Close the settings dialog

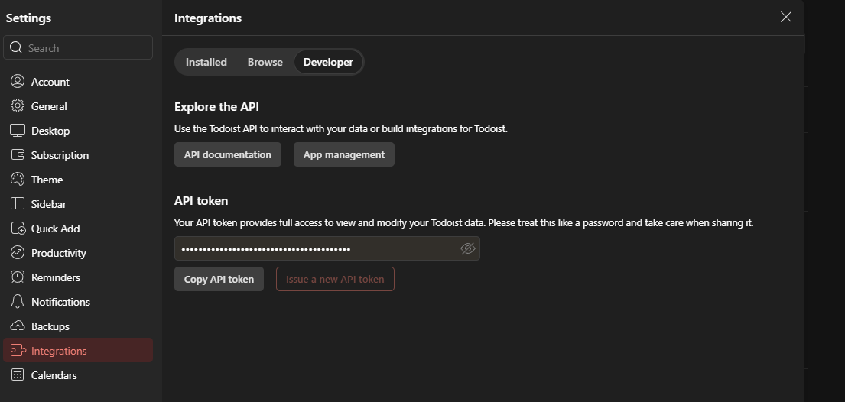[x=786, y=17]
